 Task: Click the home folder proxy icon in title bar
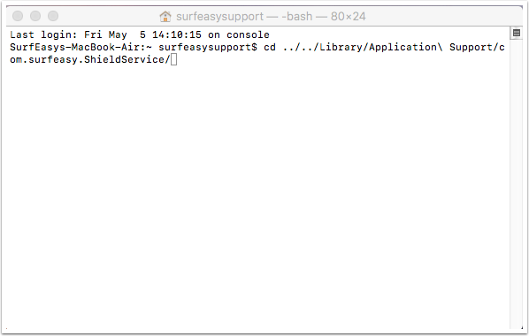pyautogui.click(x=165, y=16)
